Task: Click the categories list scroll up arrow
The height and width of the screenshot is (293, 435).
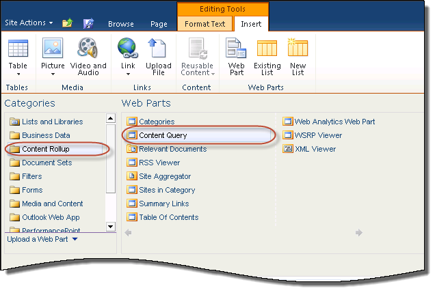Action: (x=110, y=118)
